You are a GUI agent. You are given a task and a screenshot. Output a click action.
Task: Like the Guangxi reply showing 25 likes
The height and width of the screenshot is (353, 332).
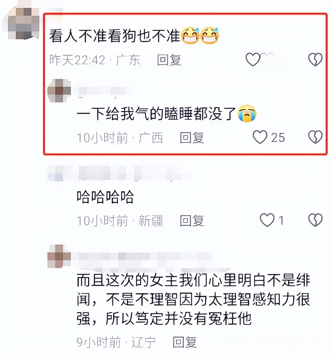[x=260, y=137]
